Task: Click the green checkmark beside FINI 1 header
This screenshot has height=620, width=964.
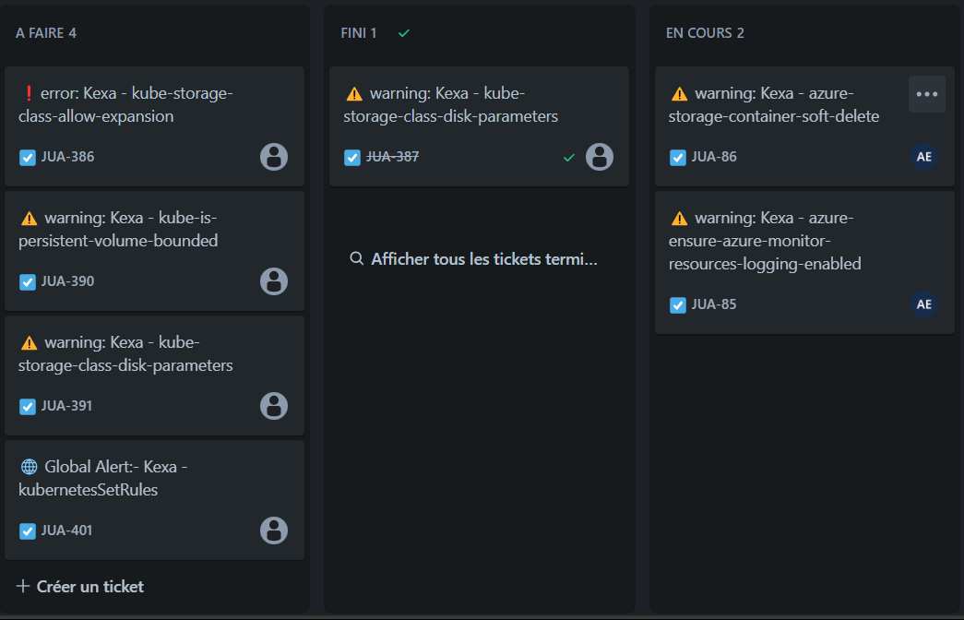Action: tap(403, 32)
